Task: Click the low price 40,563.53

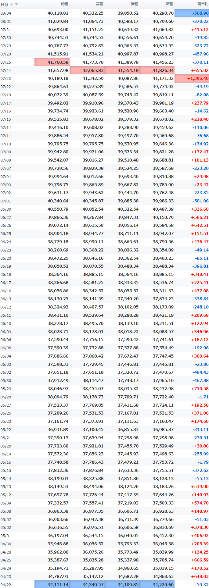Action: pyautogui.click(x=128, y=46)
